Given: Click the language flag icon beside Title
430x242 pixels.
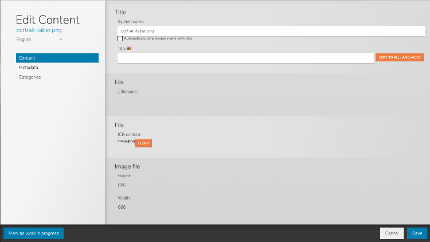Looking at the screenshot, I should 128,49.
